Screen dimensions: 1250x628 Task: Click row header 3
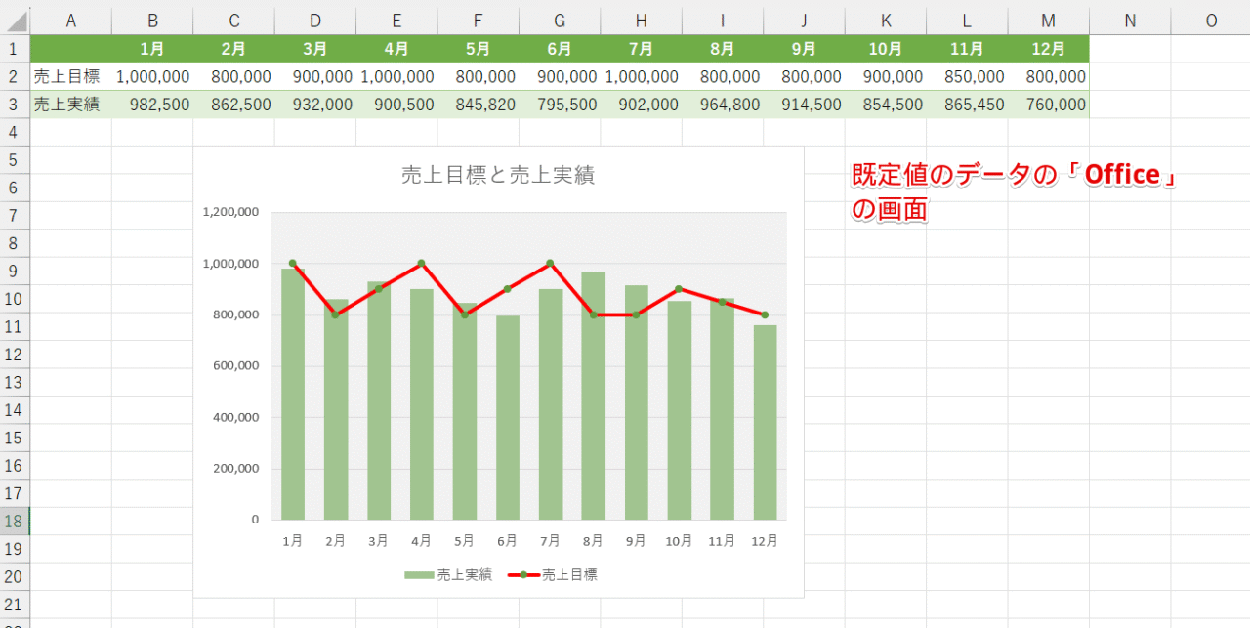[15, 105]
